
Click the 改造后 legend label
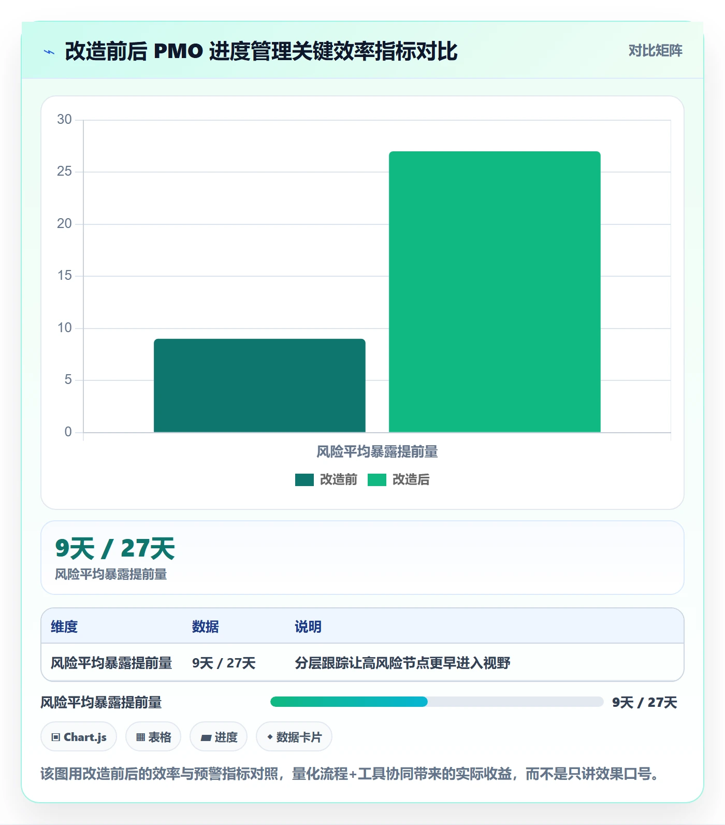tap(411, 480)
